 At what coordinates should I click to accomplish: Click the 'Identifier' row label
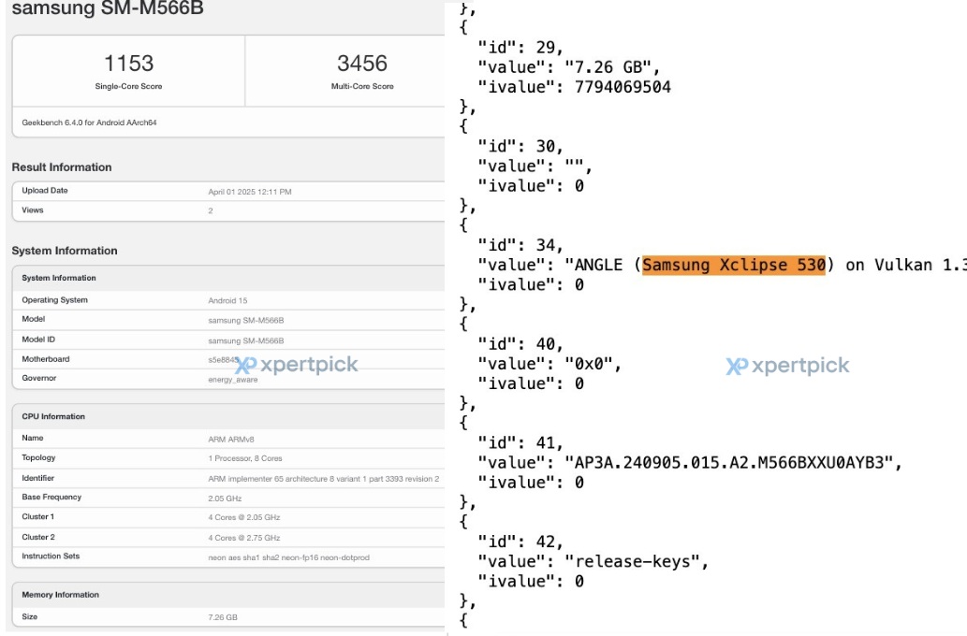(x=38, y=478)
